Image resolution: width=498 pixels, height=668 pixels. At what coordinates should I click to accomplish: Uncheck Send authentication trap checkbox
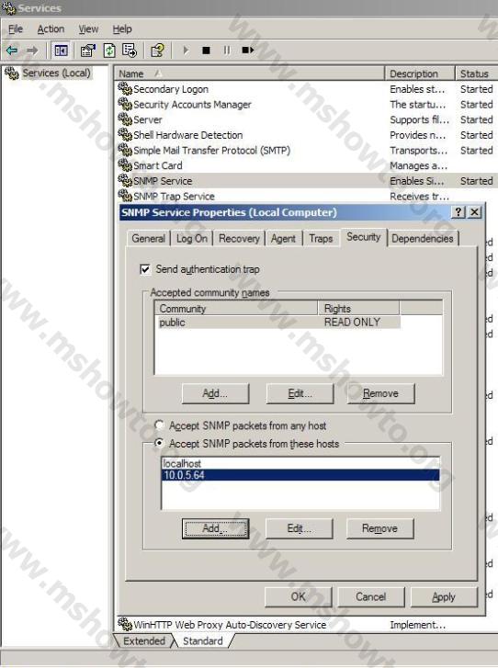(x=145, y=269)
